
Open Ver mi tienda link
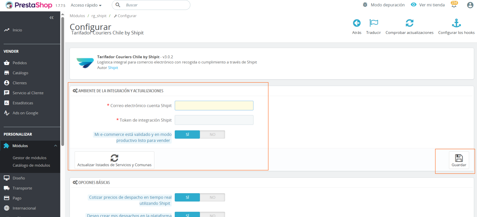432,5
